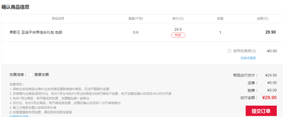The width and height of the screenshot is (283, 117).
Task: Click the 商品信息 column header
Action: (58, 18)
